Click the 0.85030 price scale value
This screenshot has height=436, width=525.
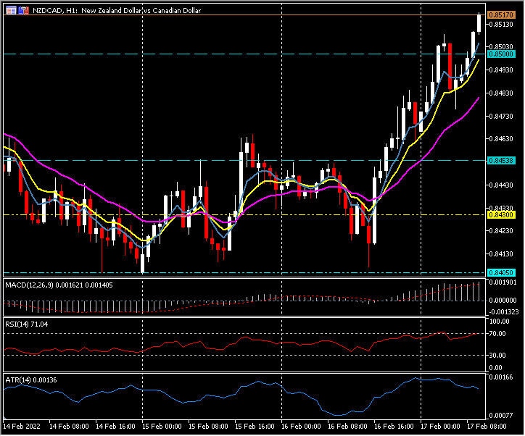[x=501, y=46]
